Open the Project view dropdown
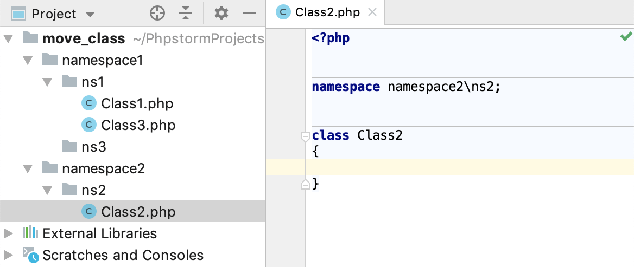Image resolution: width=634 pixels, height=267 pixels. tap(90, 14)
